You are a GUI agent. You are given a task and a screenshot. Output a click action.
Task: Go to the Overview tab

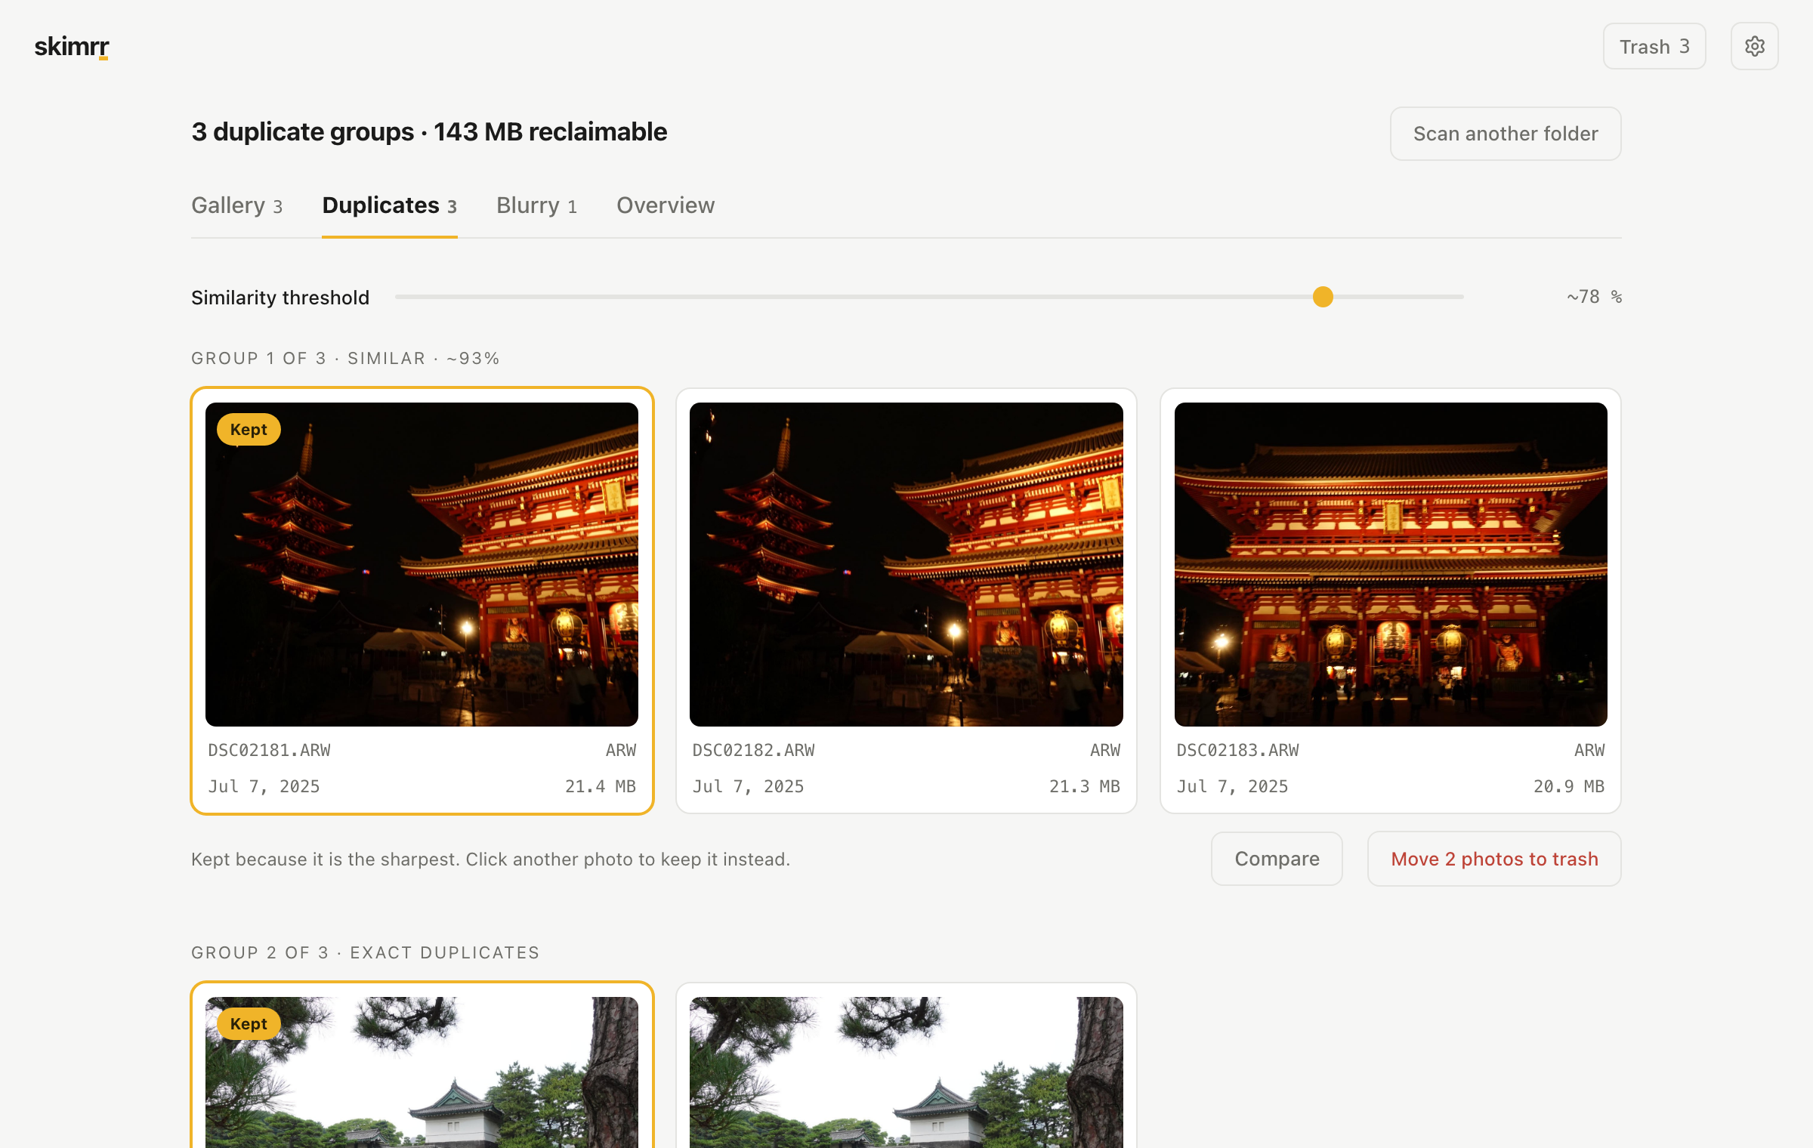[x=666, y=205]
